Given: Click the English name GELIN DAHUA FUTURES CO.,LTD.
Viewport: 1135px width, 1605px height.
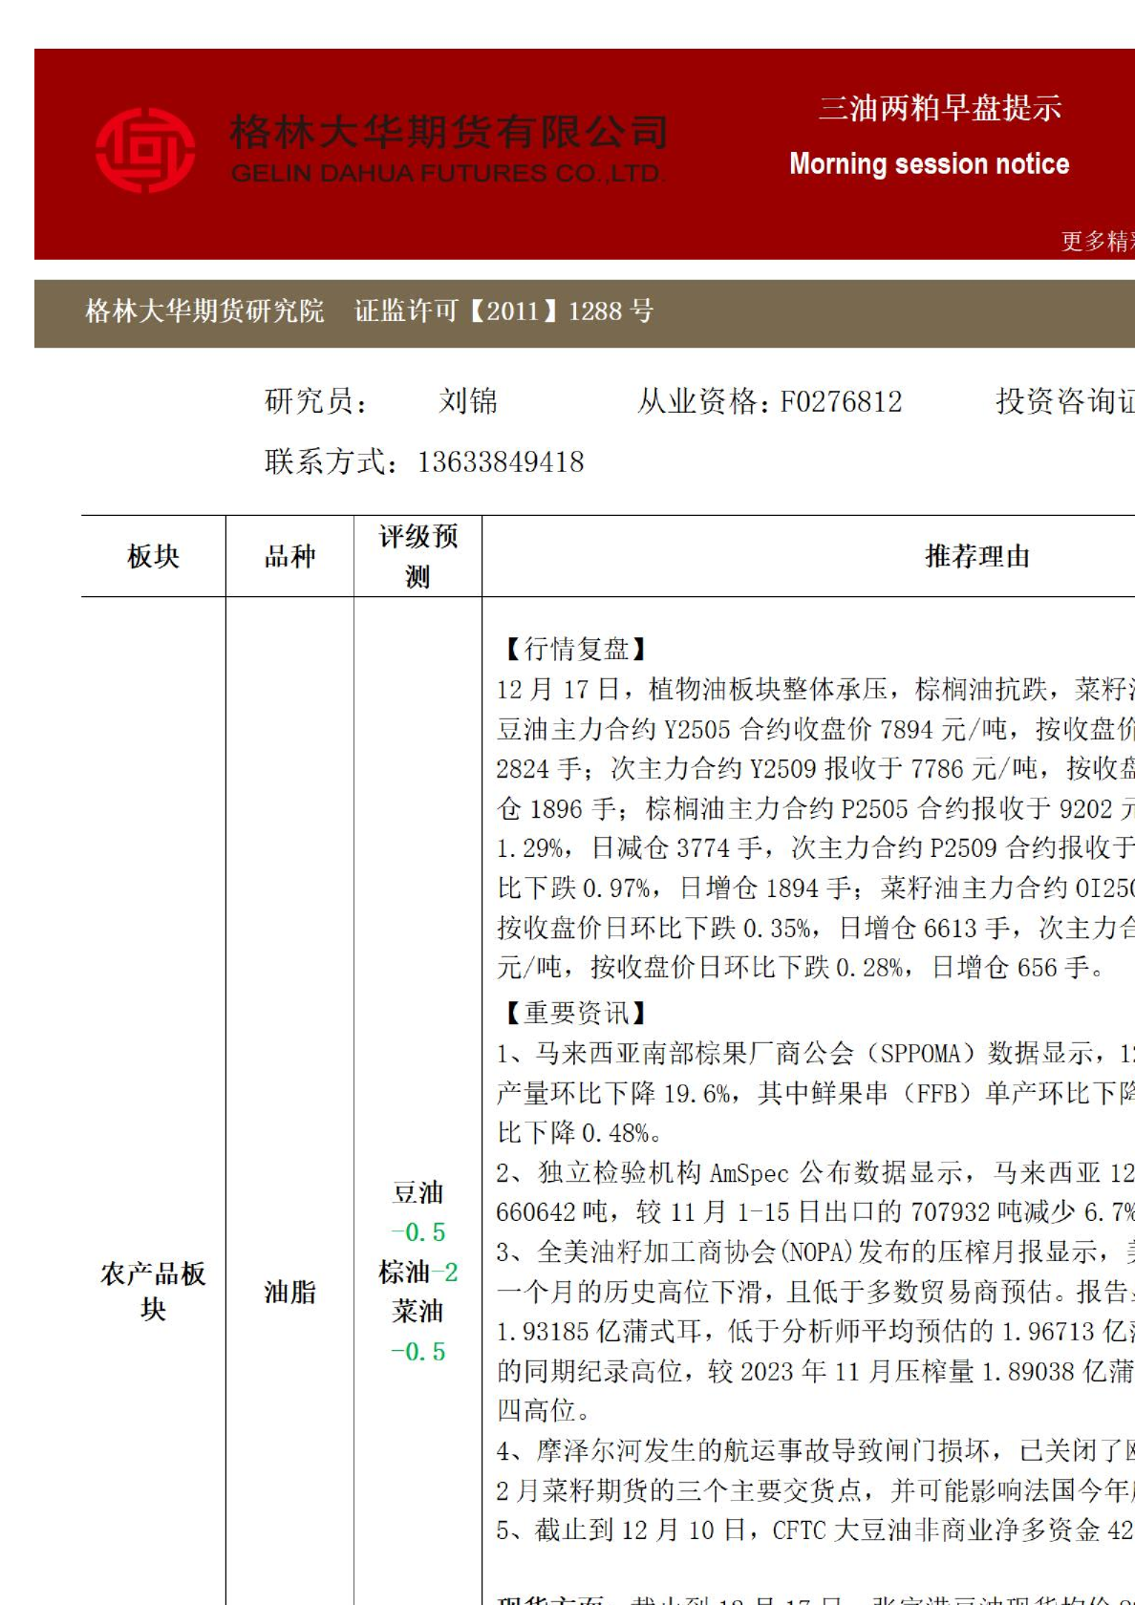Looking at the screenshot, I should [x=447, y=174].
